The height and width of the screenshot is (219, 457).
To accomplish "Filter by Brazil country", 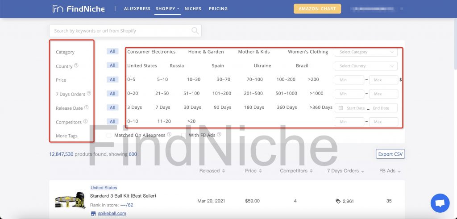I will pyautogui.click(x=302, y=66).
